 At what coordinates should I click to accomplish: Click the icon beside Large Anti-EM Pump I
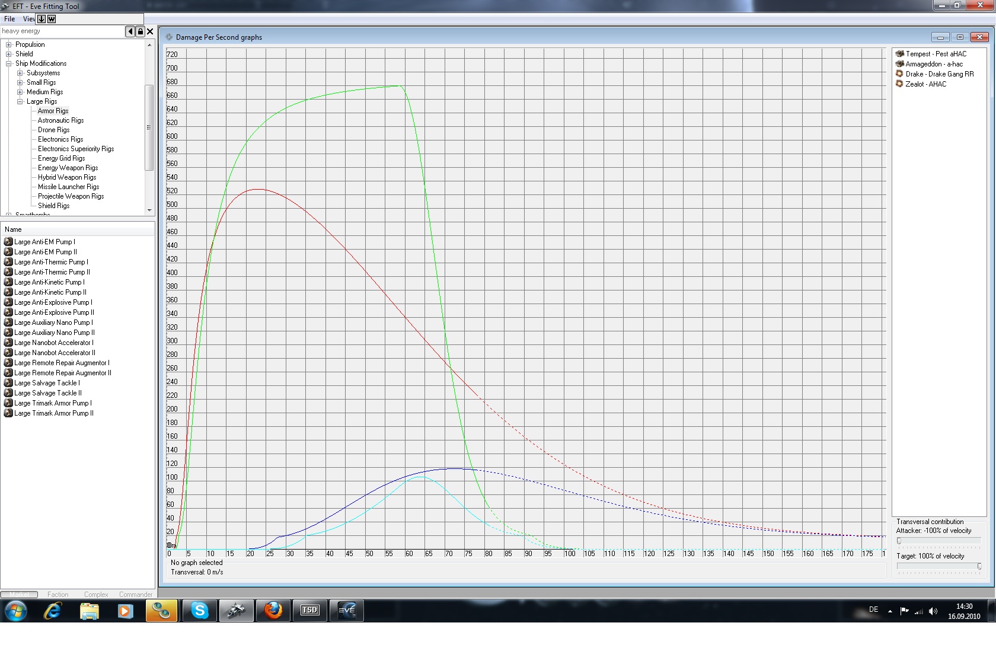click(x=8, y=242)
